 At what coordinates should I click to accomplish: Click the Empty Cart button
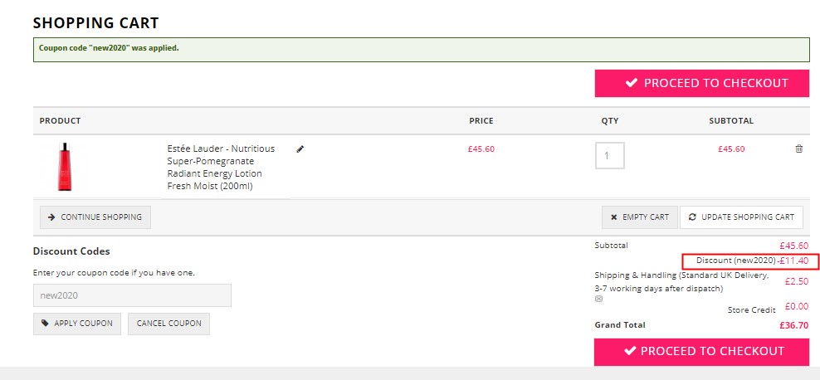pos(640,217)
